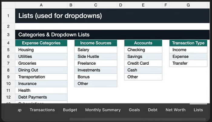
Task: Click 'Other' under Accounts
Action: click(x=143, y=77)
